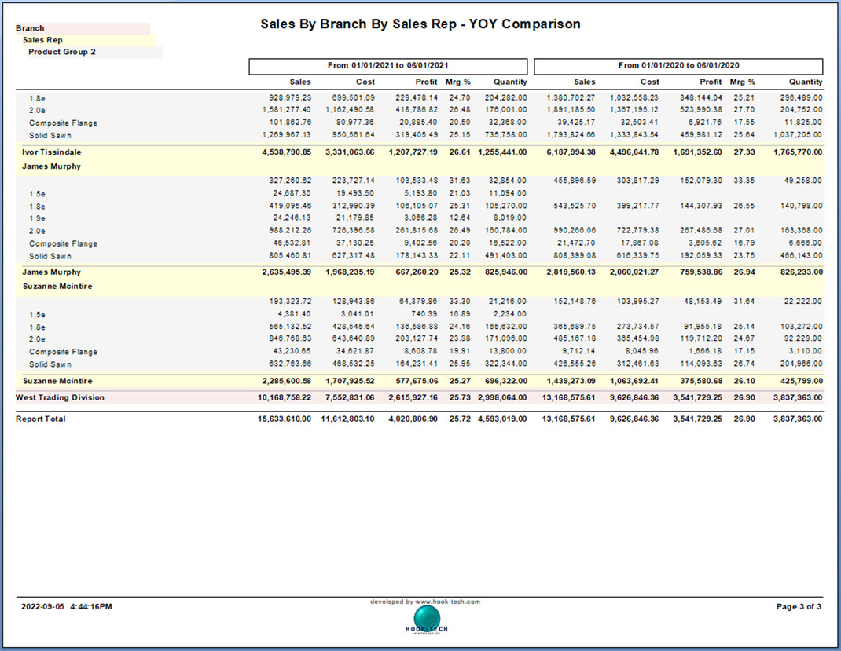Screen dimensions: 841x651
Task: Select the Branch legend label
Action: [x=30, y=28]
